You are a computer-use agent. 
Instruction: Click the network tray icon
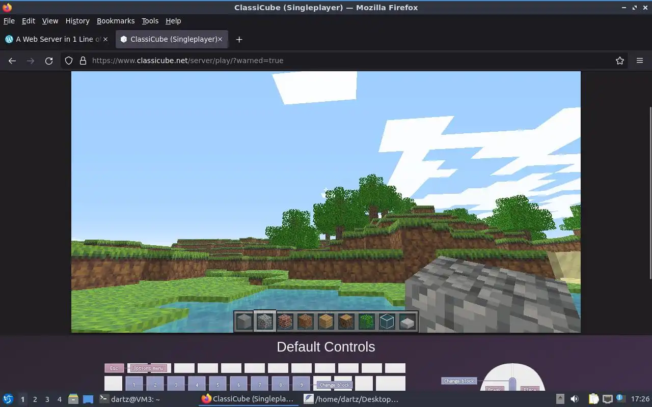point(607,399)
